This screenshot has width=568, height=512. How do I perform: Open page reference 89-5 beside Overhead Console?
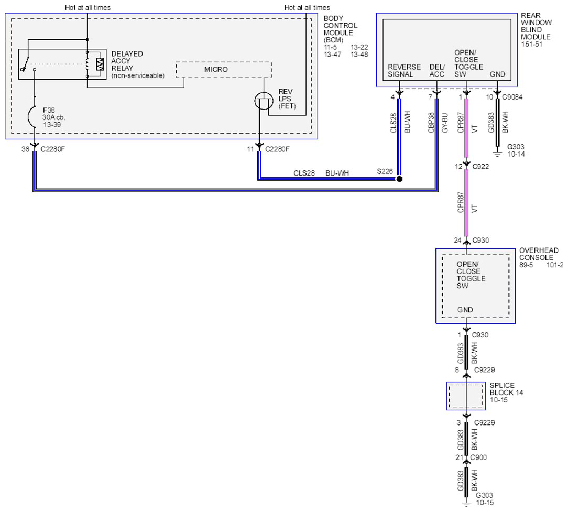tap(526, 265)
